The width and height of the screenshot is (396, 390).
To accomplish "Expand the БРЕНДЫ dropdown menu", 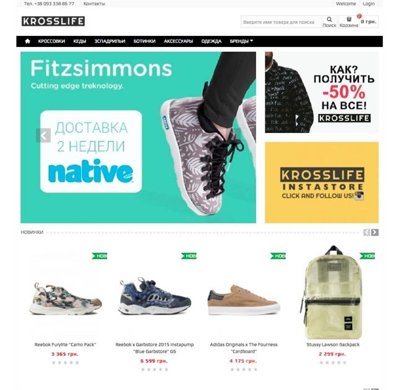I will coord(241,41).
